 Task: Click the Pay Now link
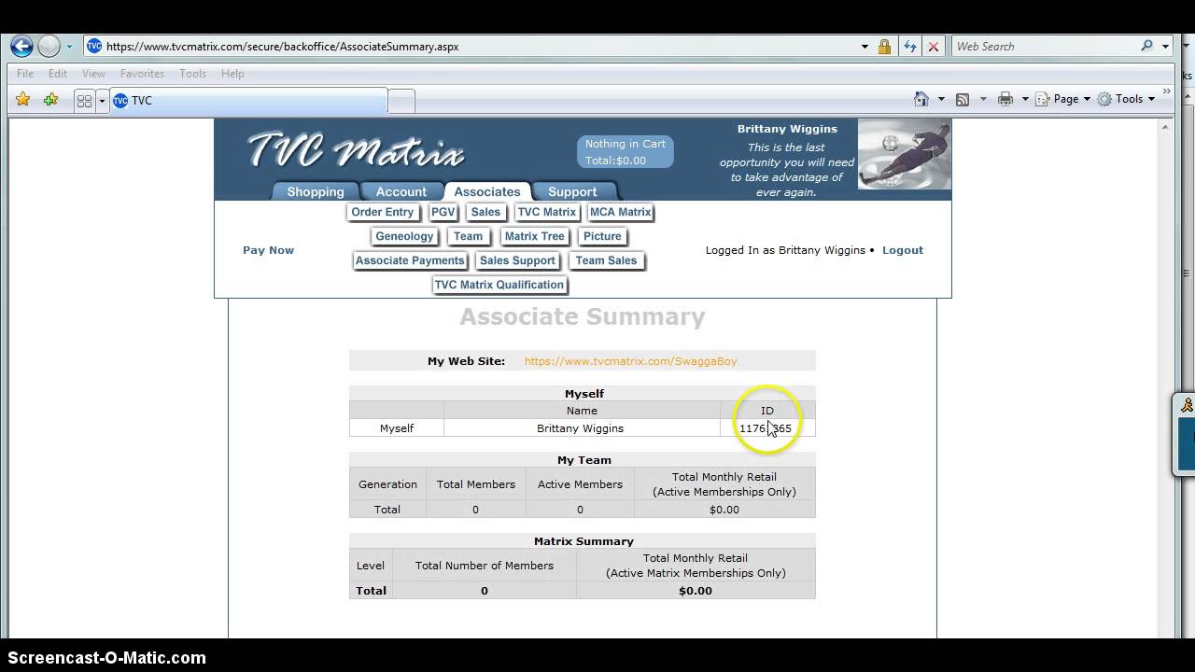point(268,250)
